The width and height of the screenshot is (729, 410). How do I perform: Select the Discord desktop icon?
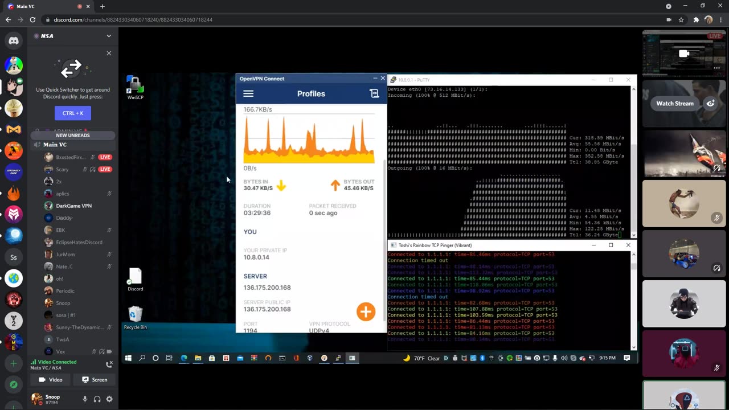(x=135, y=280)
